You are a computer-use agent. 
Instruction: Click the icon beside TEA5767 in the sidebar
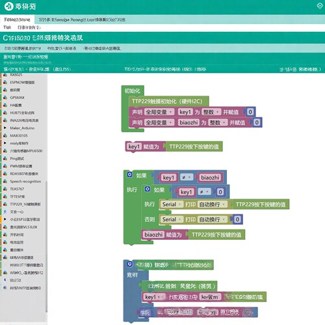coord(5,189)
